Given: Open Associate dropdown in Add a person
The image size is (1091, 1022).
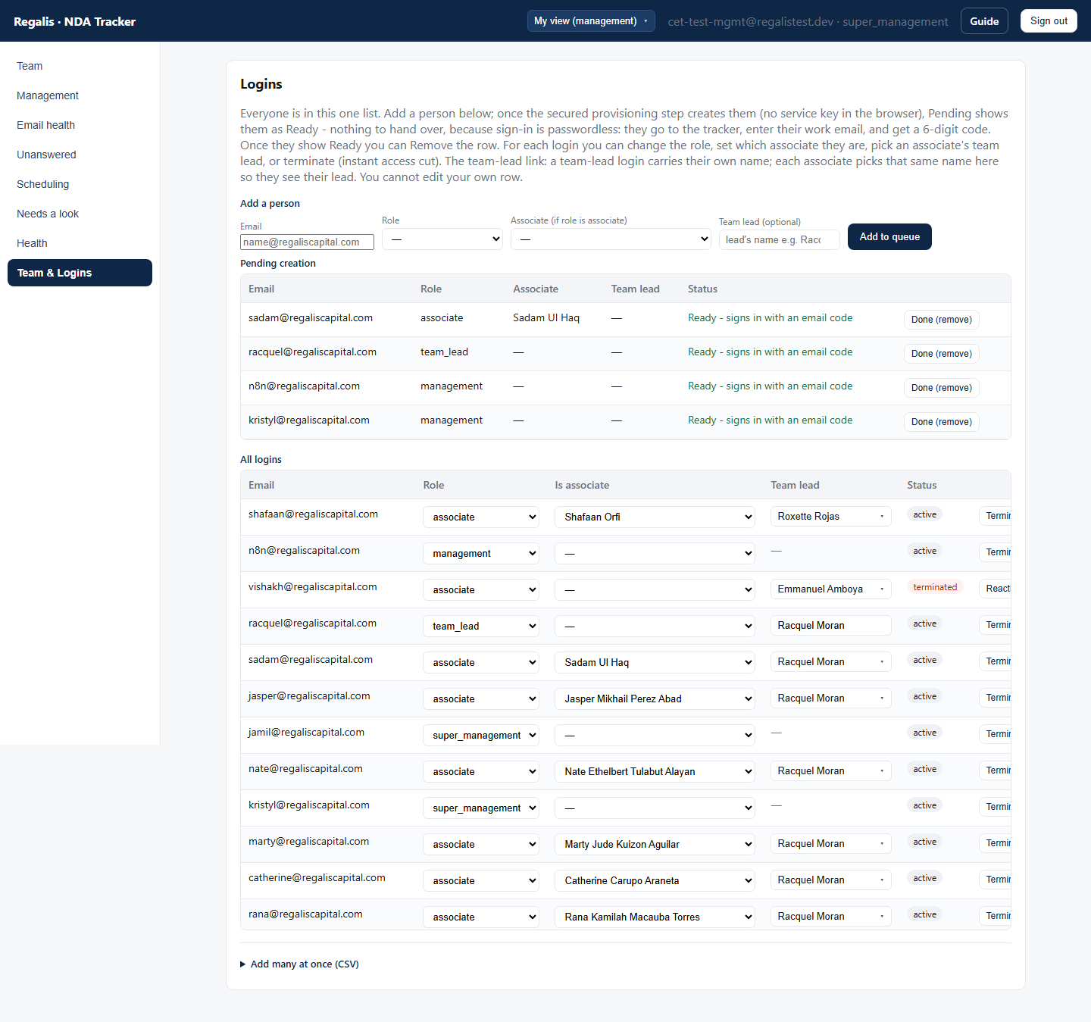Looking at the screenshot, I should pyautogui.click(x=611, y=239).
